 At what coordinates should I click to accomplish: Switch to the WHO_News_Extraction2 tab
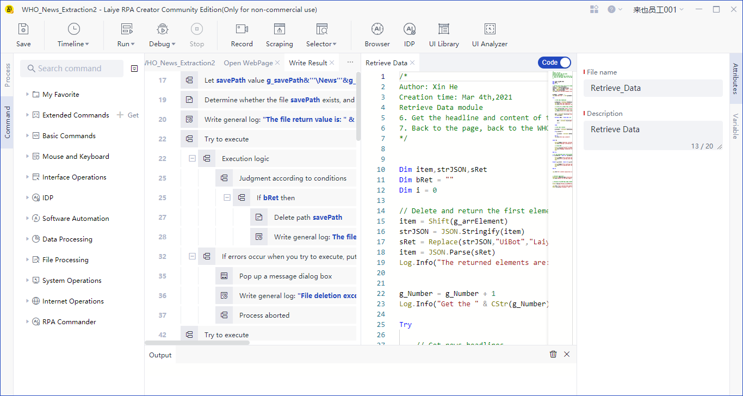(180, 63)
